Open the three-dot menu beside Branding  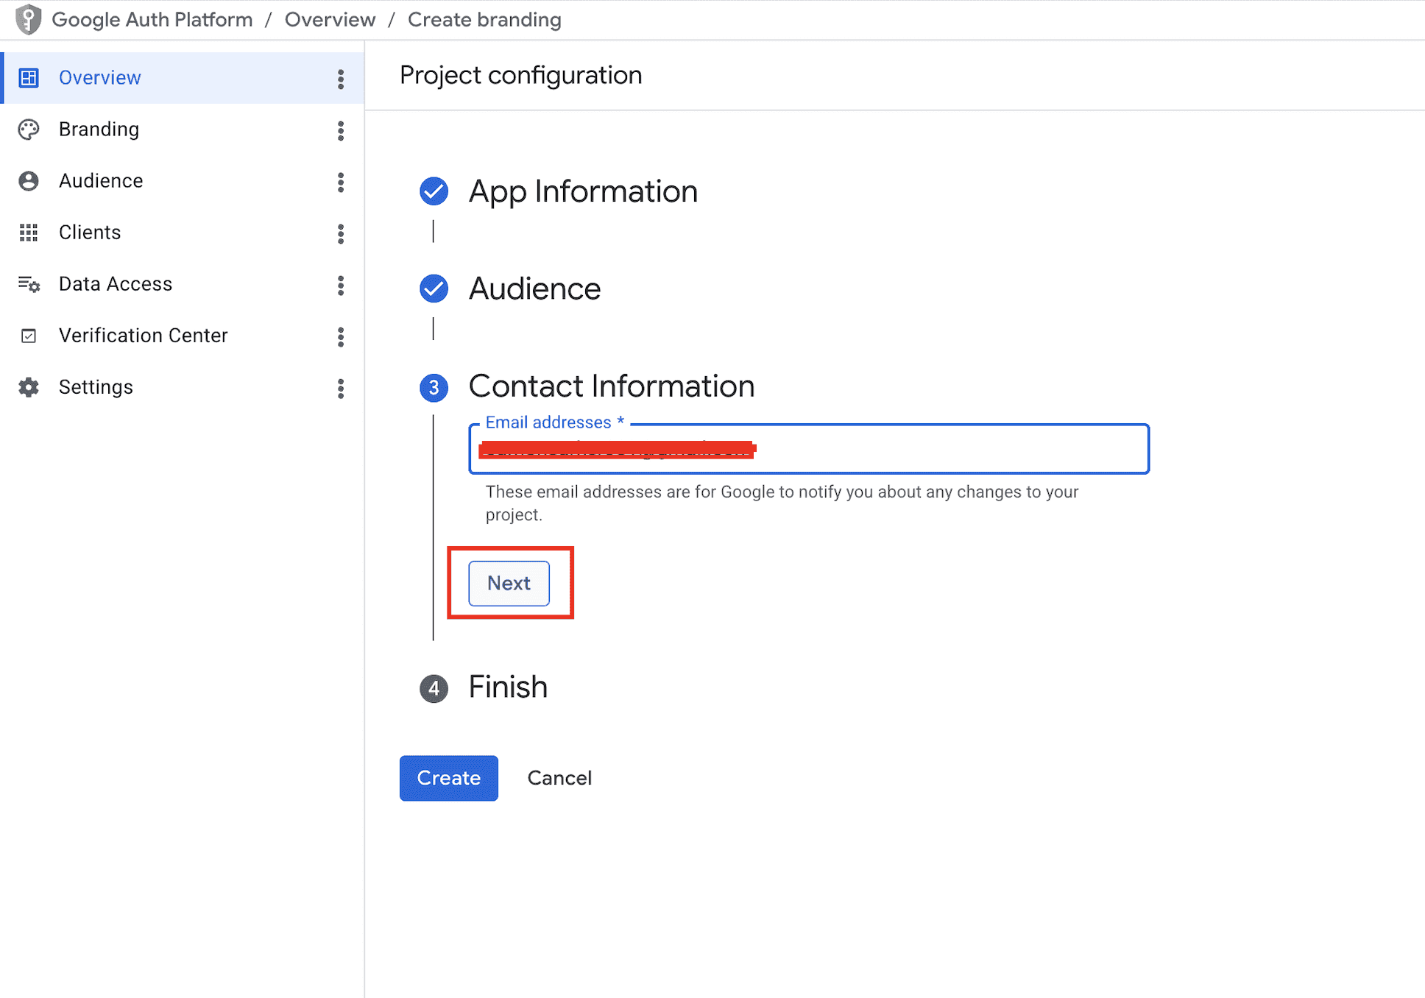click(340, 130)
